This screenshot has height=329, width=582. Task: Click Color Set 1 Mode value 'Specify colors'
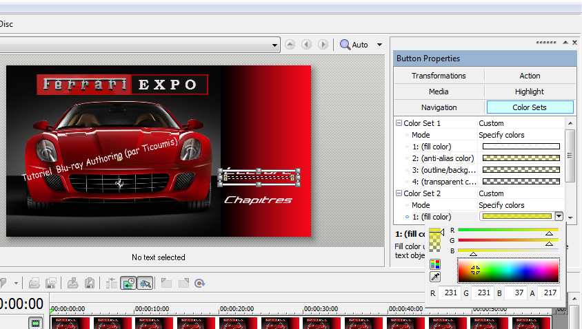point(501,135)
